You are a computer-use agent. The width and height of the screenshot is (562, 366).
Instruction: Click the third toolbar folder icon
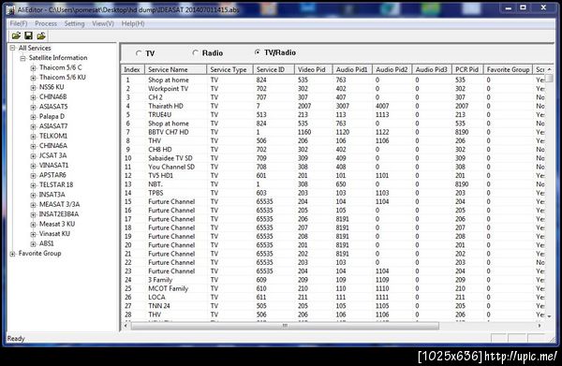tap(41, 36)
